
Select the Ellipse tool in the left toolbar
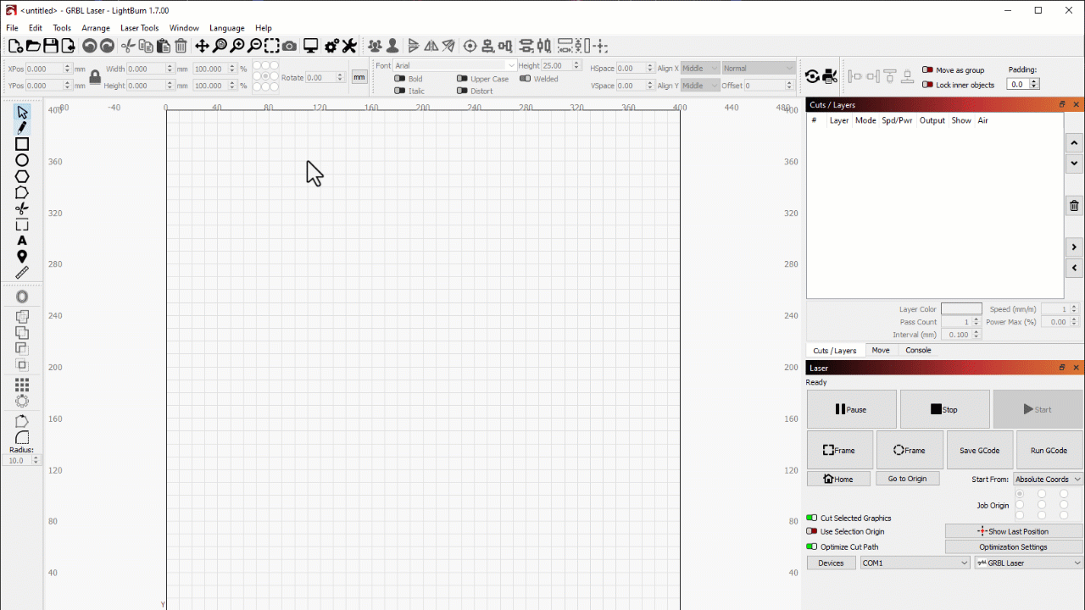22,159
